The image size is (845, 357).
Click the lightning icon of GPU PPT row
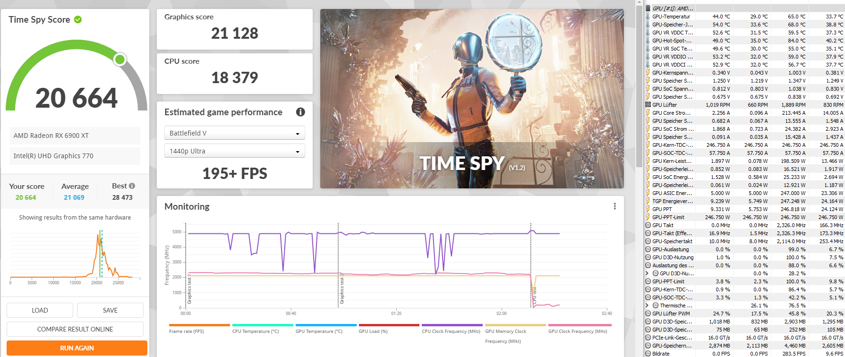tap(648, 209)
